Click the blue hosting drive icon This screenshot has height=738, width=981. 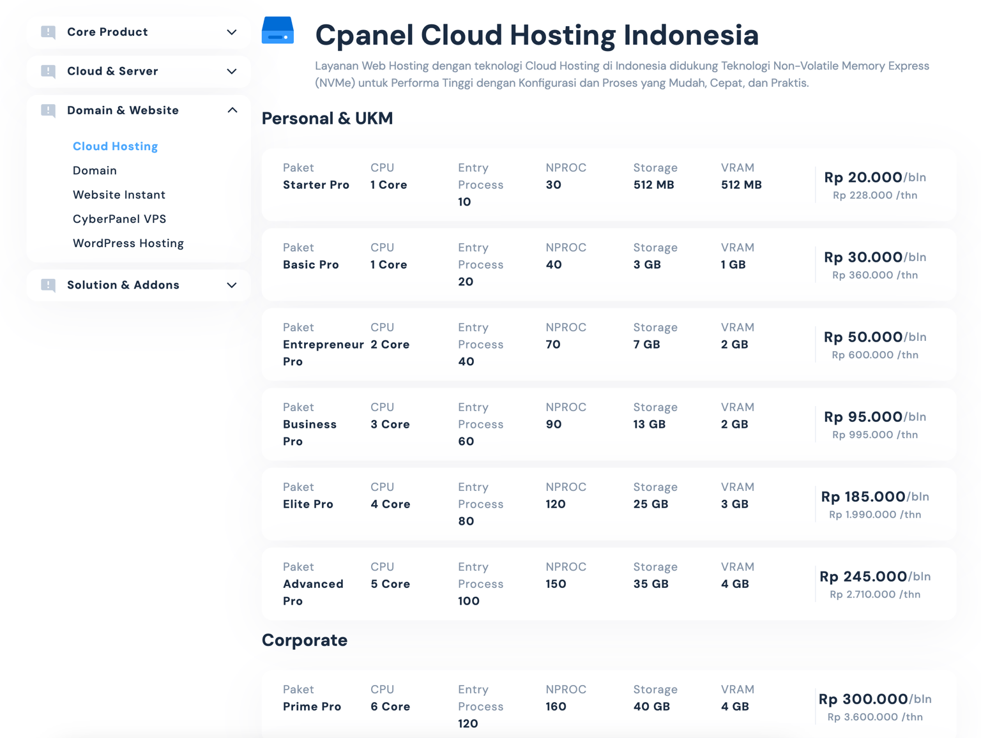278,31
